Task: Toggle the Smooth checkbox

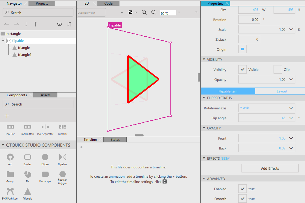Action: [x=242, y=199]
